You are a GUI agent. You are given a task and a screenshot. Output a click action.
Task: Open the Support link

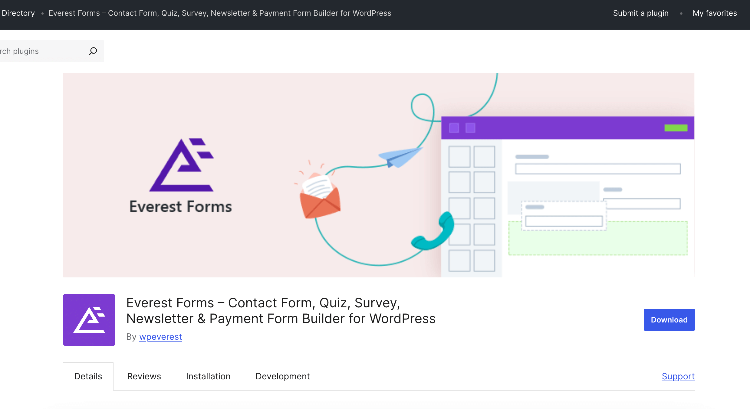tap(678, 376)
